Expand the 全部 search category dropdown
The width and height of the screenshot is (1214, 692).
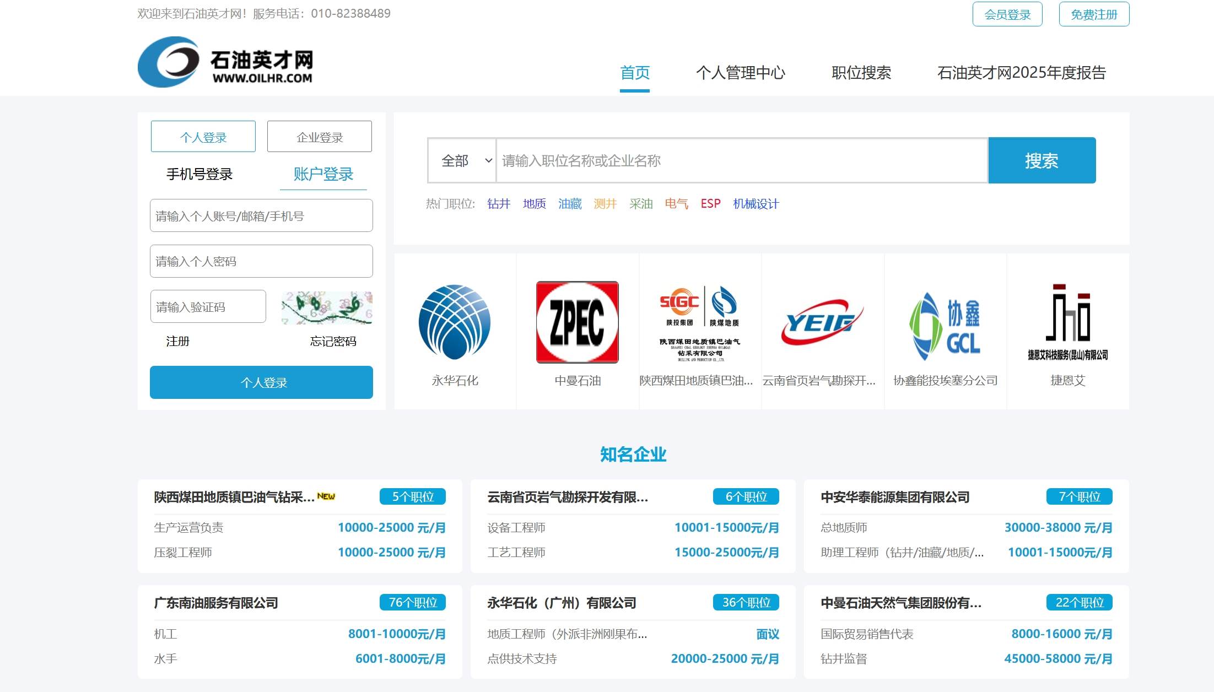462,160
